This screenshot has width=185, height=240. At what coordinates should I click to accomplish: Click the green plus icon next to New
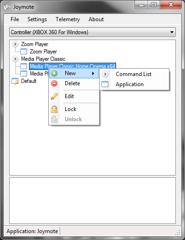pos(54,73)
